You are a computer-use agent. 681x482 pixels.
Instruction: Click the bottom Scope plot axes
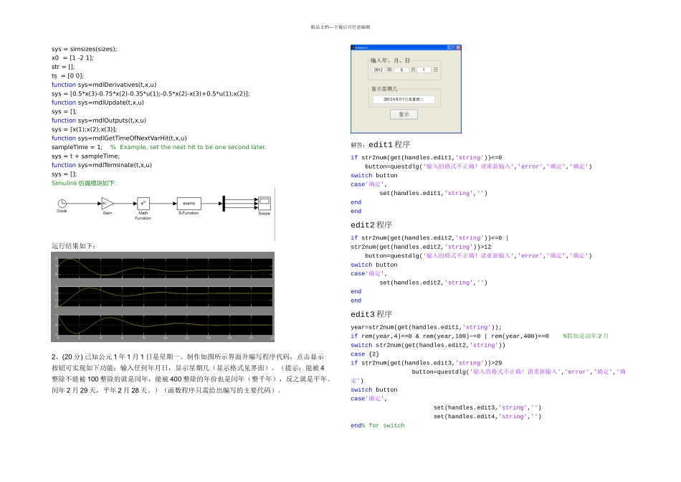coord(165,326)
